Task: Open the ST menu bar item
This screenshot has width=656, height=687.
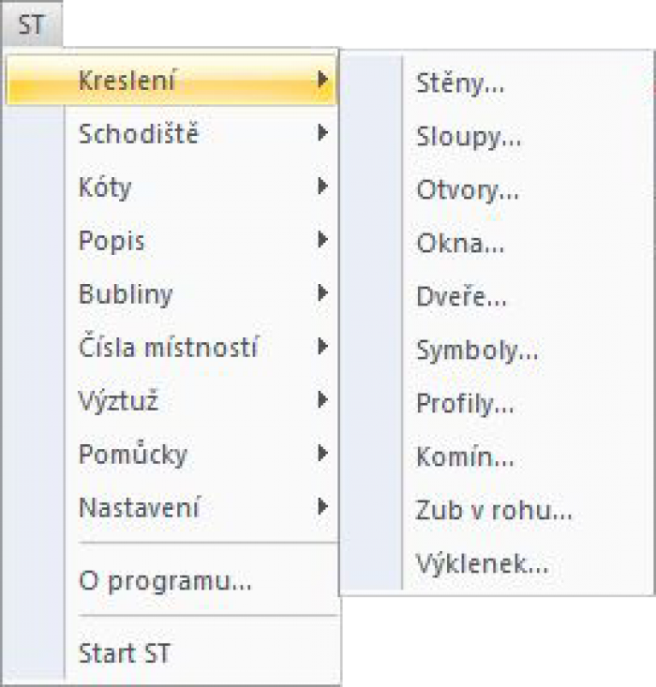Action: 31,24
